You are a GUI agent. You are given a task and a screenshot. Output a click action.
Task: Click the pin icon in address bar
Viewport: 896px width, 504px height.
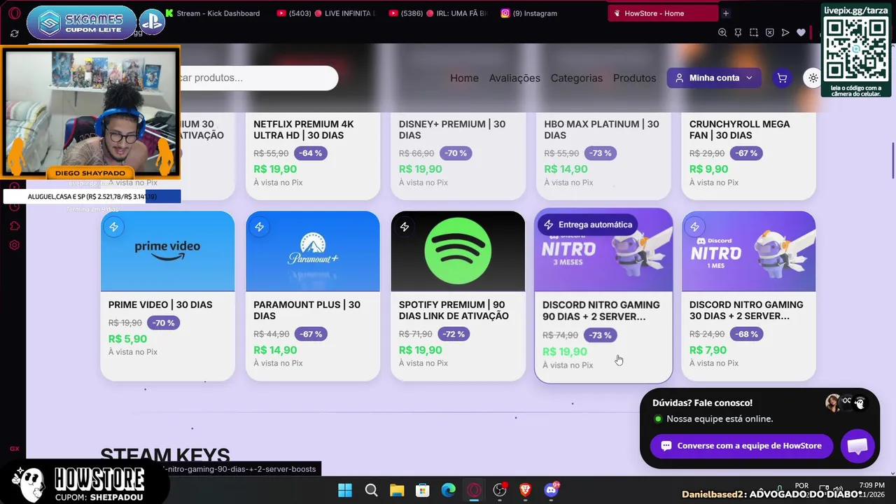click(x=738, y=32)
